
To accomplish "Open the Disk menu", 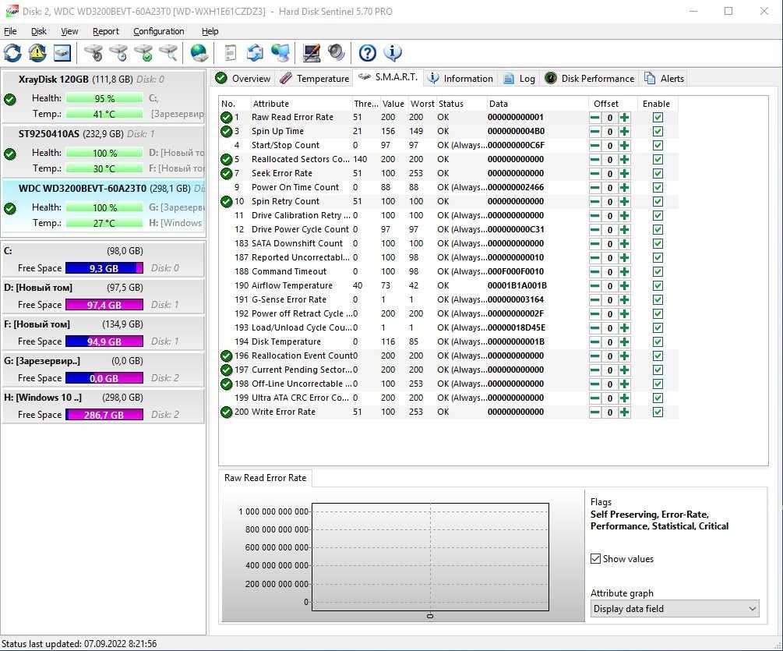I will (38, 31).
